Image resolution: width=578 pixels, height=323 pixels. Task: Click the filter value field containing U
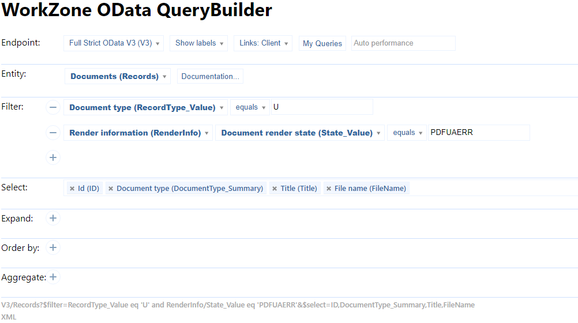[x=322, y=107]
